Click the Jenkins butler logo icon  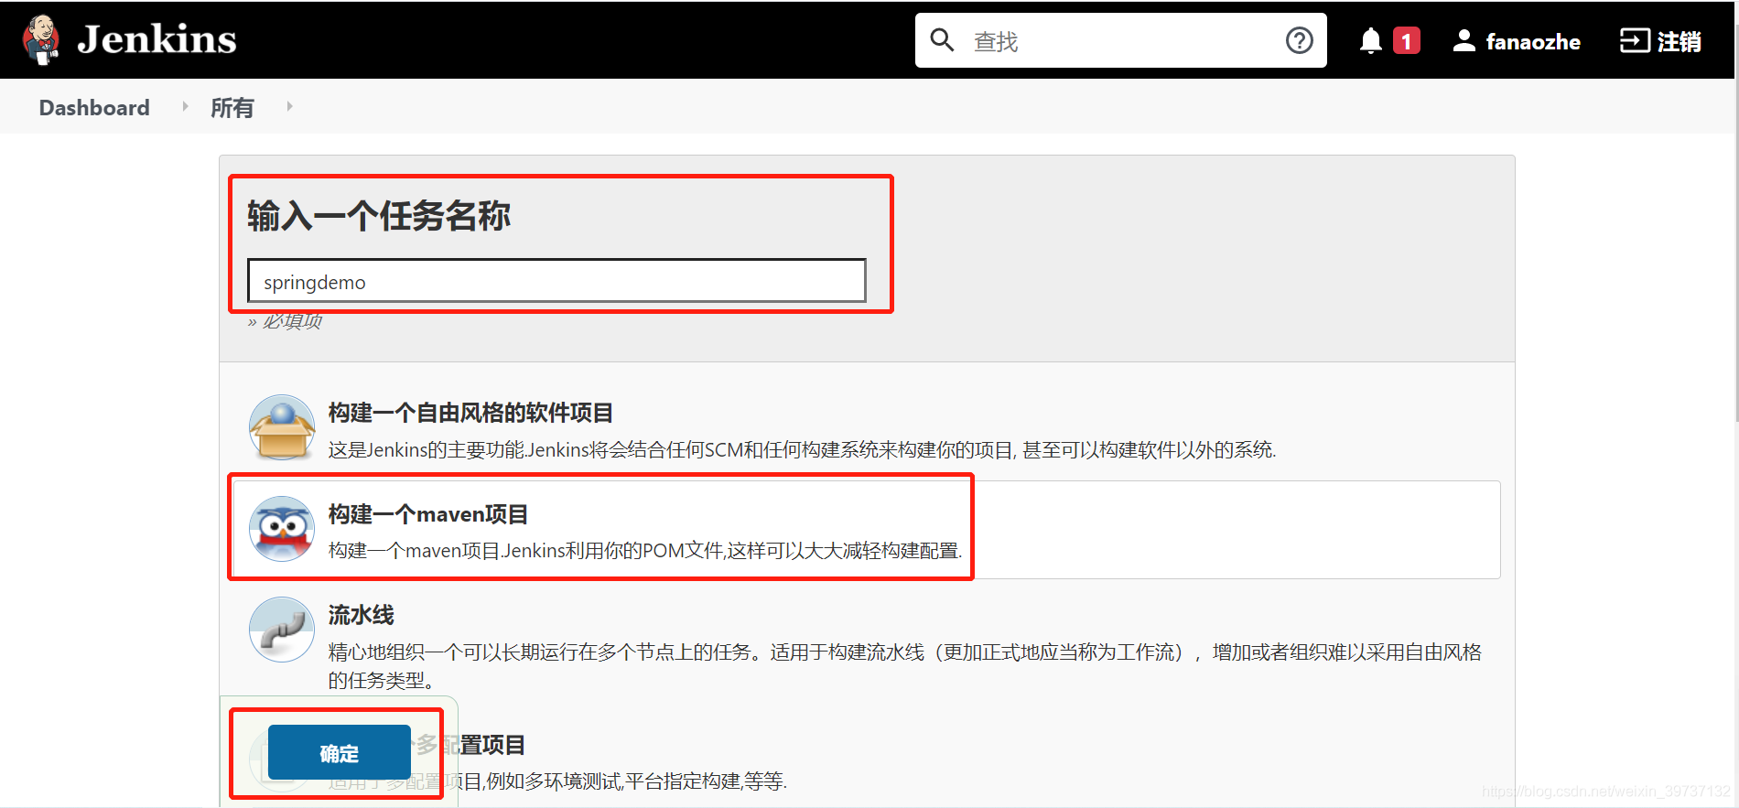click(41, 39)
